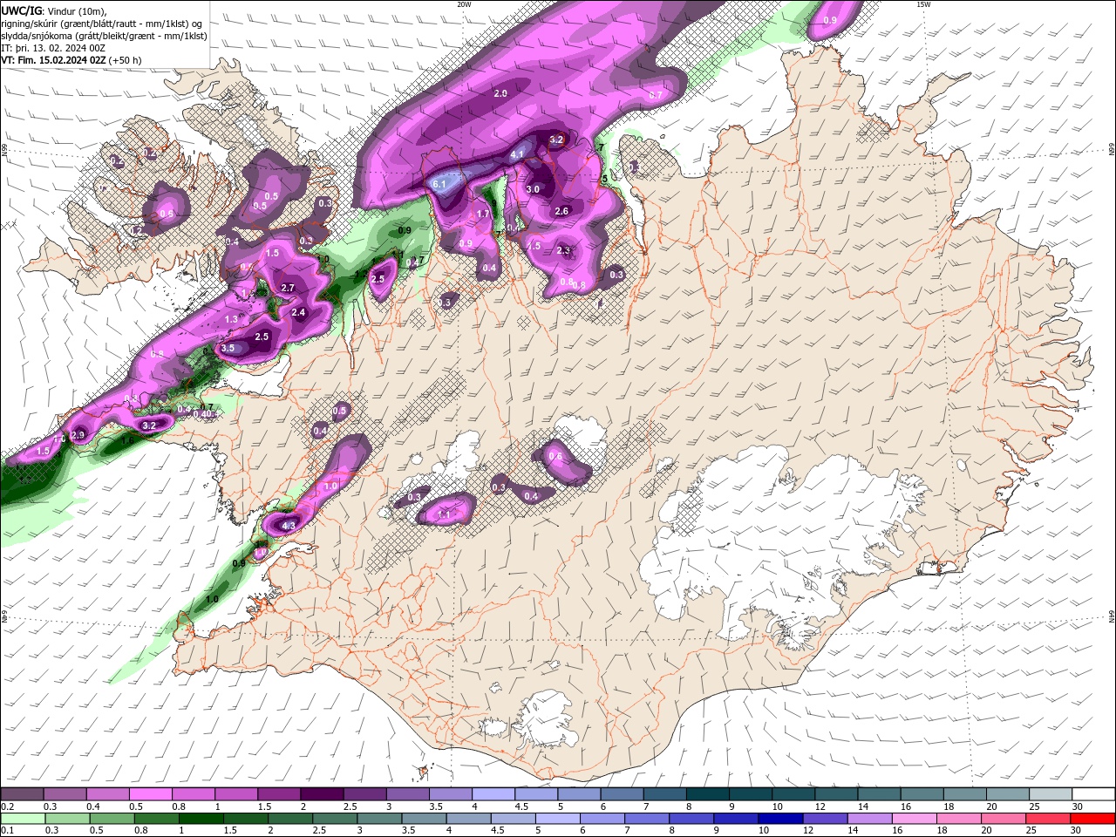Click the 'slydda/snjókoma' legend description line
Viewport: 1116px width, 837px height.
click(104, 36)
